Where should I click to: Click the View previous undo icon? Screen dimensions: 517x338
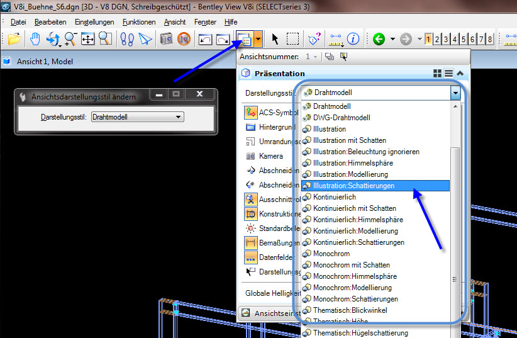[x=206, y=40]
